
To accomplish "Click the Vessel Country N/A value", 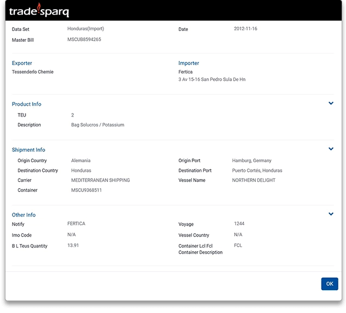I will click(x=238, y=234).
